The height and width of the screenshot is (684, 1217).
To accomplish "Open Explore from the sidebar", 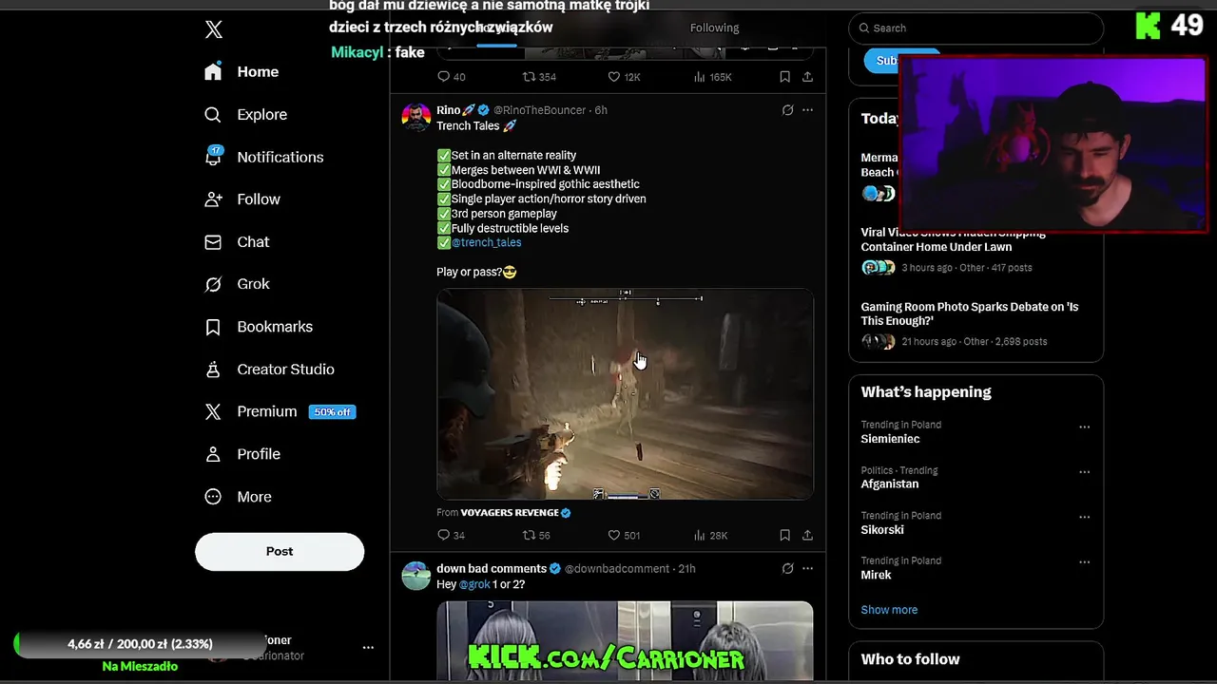I will [x=245, y=115].
